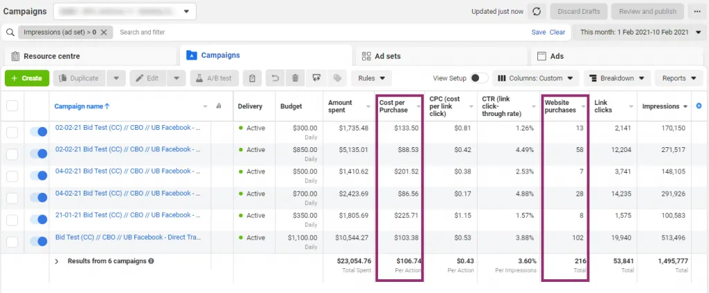The height and width of the screenshot is (293, 709).
Task: Click the Save filter link
Action: [x=538, y=32]
